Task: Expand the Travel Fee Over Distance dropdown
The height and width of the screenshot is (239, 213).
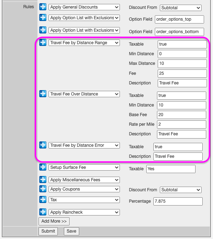Action: coord(84,94)
